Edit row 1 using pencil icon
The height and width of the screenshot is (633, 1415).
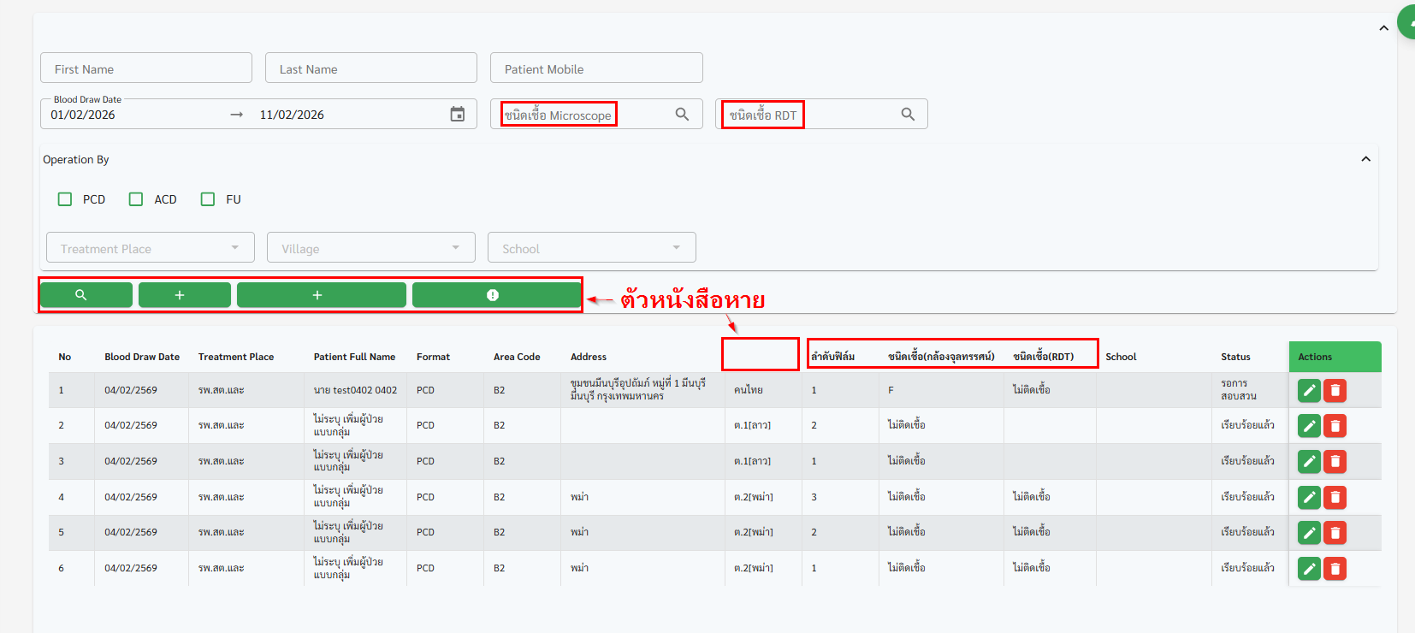pos(1309,391)
